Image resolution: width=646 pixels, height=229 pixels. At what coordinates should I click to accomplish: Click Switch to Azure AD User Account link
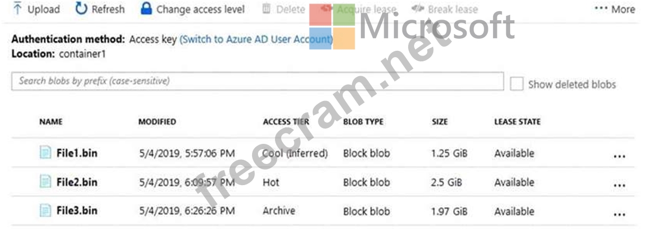coord(256,39)
